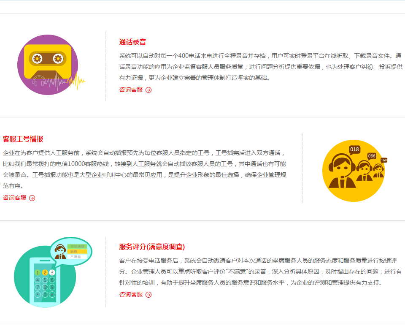Click 咨询客服 link under 通话录音
The height and width of the screenshot is (326, 405).
[131, 90]
